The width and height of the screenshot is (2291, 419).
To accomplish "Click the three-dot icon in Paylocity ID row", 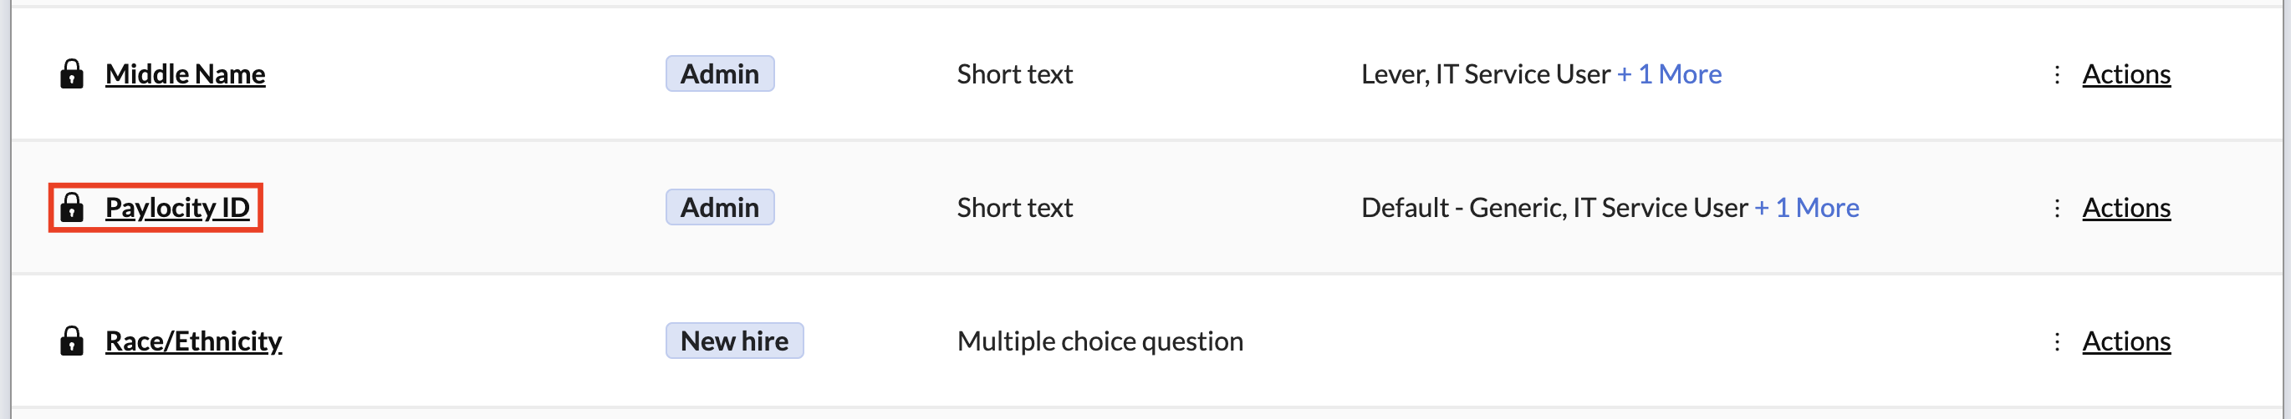I will tap(2056, 208).
